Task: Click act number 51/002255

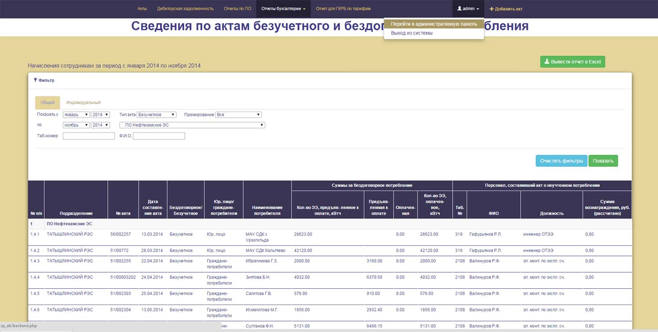Action: click(120, 261)
